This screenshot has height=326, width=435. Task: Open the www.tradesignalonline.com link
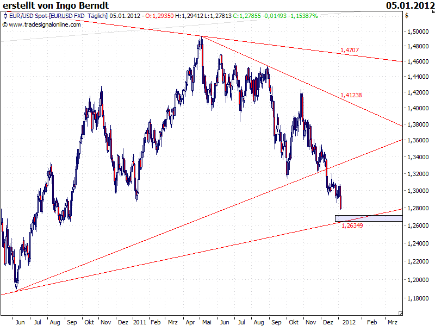[x=45, y=24]
